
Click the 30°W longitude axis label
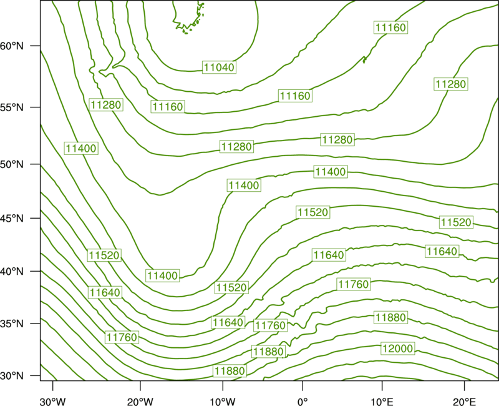[x=53, y=401]
